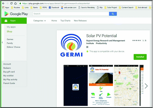Expand the Categories dropdown

tap(39, 20)
